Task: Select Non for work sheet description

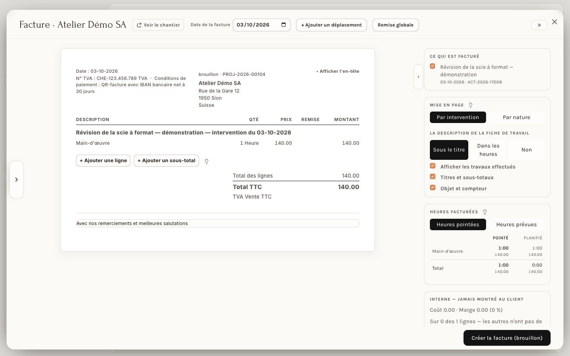Action: [x=526, y=150]
